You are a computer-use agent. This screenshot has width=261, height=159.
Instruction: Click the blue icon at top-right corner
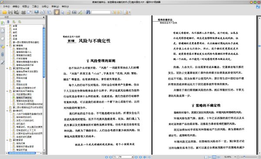point(258,7)
